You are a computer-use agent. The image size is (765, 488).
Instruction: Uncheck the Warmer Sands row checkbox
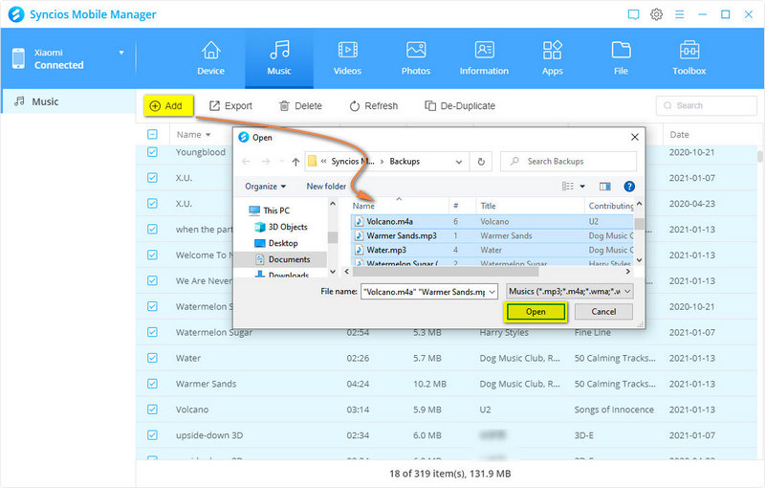[152, 384]
